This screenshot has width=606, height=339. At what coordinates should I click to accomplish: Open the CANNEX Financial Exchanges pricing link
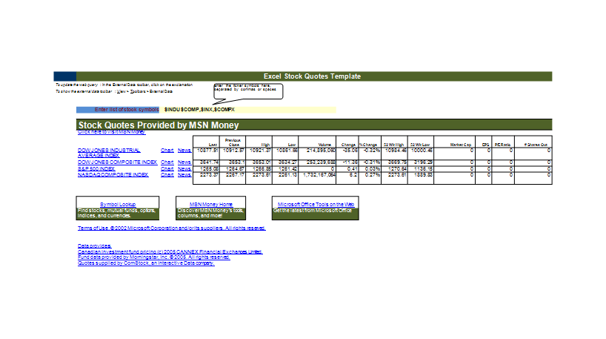[x=170, y=251]
